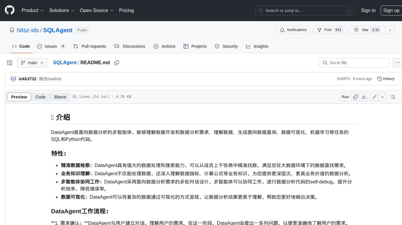Open the Raw file view
This screenshot has height=225, width=402.
click(345, 97)
